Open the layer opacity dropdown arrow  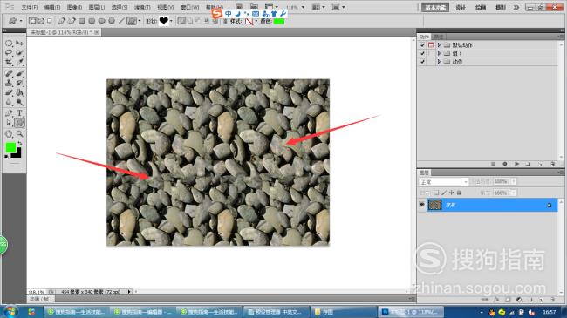click(514, 181)
